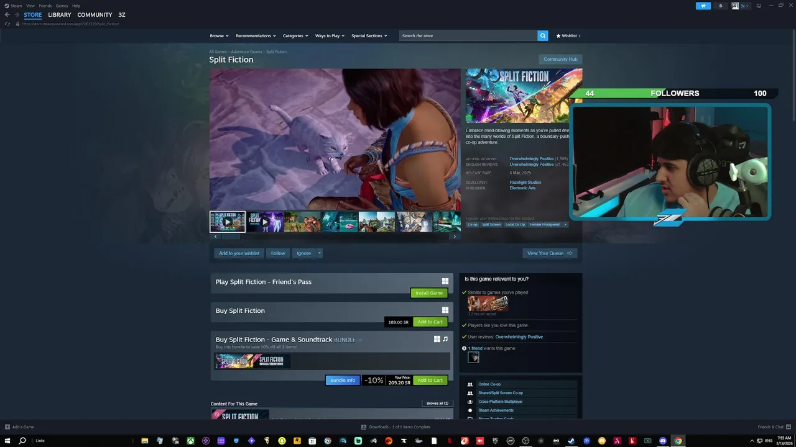The width and height of the screenshot is (796, 447).
Task: Open File Explorer from the taskbar
Action: click(x=145, y=441)
